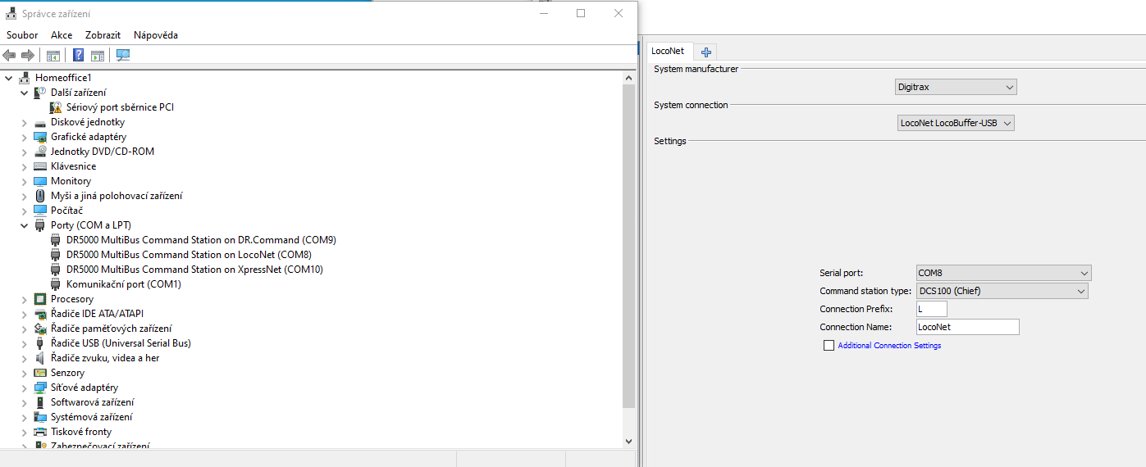The image size is (1146, 467).
Task: Click the Forward arrow toolbar icon
Action: (x=28, y=55)
